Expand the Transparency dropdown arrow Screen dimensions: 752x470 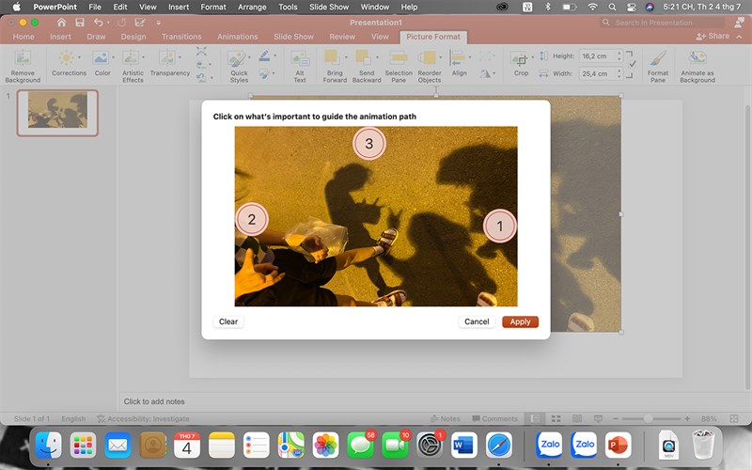(180, 57)
